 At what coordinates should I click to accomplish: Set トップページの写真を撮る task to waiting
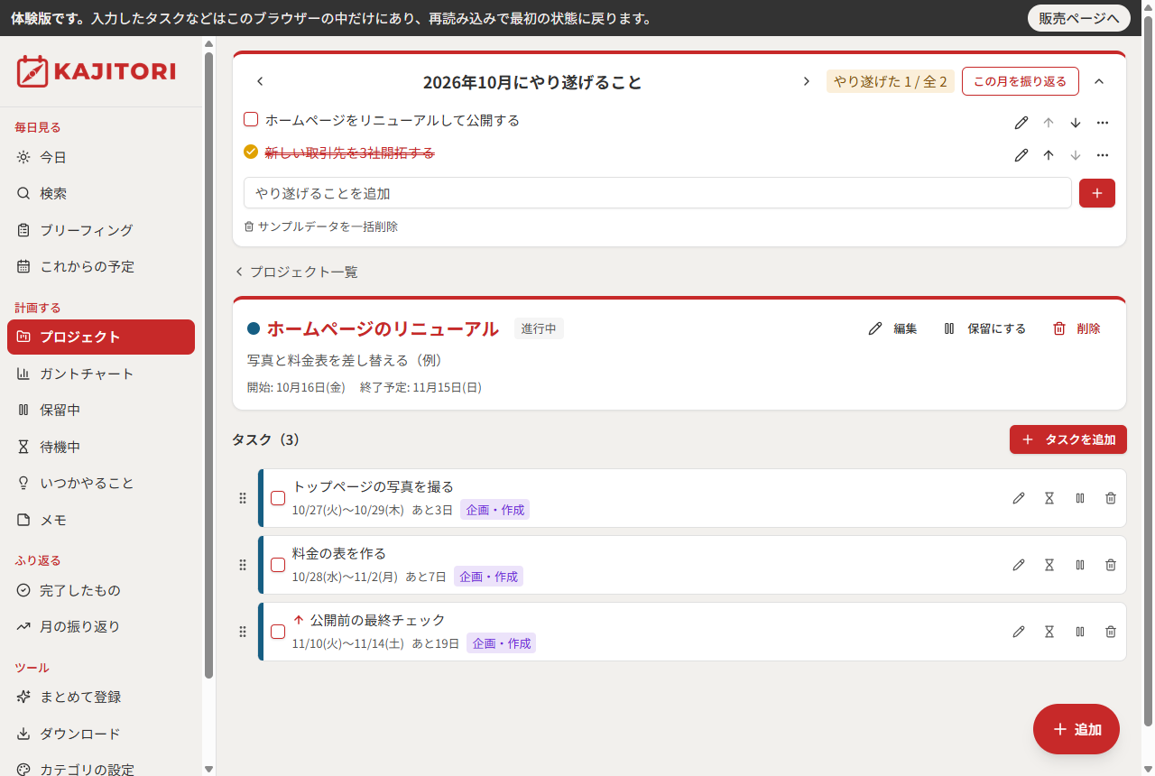coord(1049,498)
